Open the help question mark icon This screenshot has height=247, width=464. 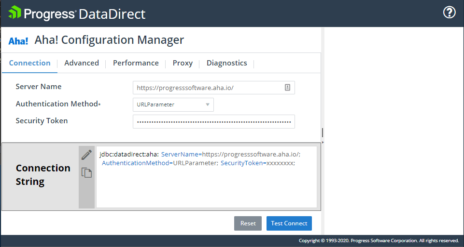pos(449,13)
